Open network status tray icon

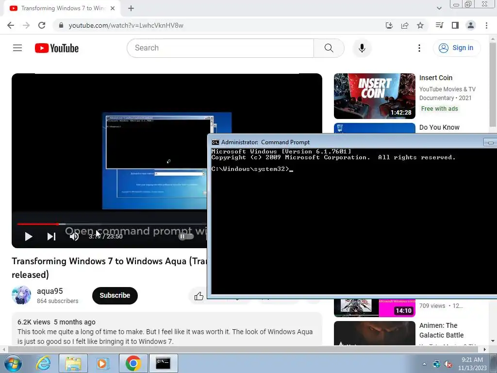(x=436, y=364)
